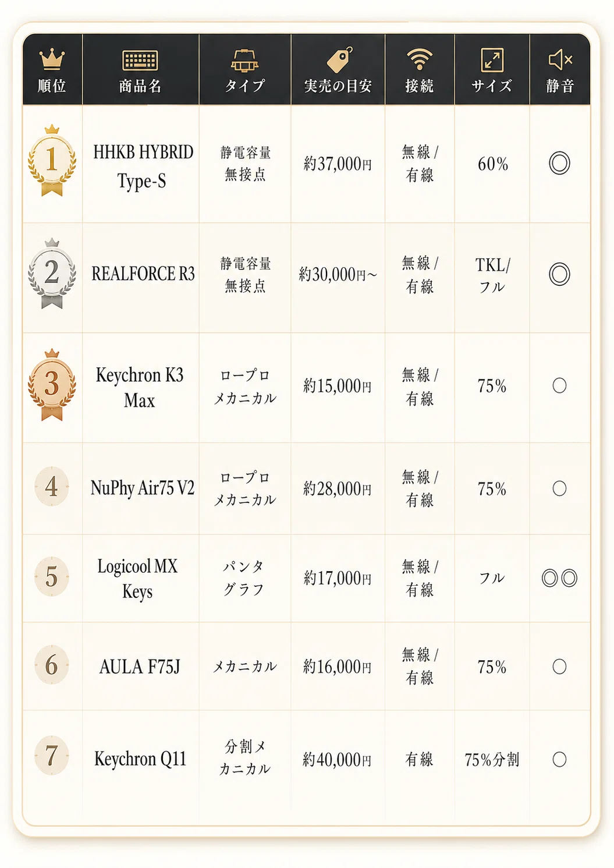Click the muted speaker icon above 静音
This screenshot has width=614, height=868.
tap(560, 59)
